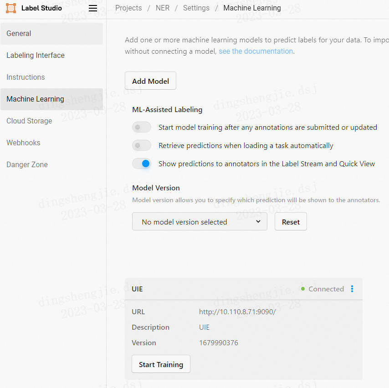Click the Description field label
The image size is (389, 388).
tap(150, 327)
